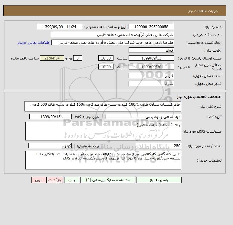This screenshot has height=225, width=233.
Task: Click the unit of measure field 'کیلو'
Action: tap(50, 146)
